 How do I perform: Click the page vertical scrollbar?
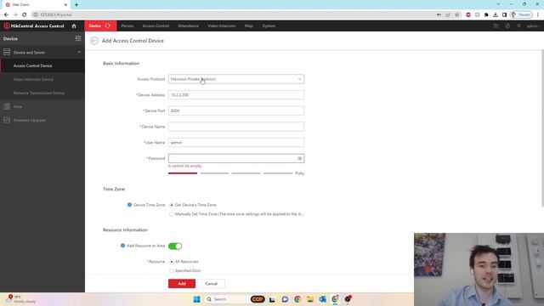click(x=542, y=128)
